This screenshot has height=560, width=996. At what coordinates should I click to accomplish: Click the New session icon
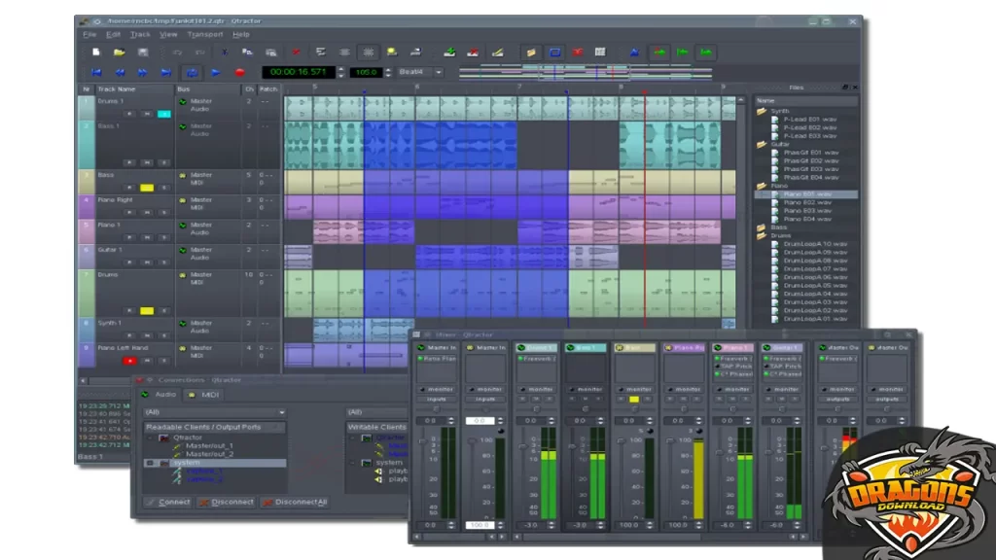tap(95, 52)
